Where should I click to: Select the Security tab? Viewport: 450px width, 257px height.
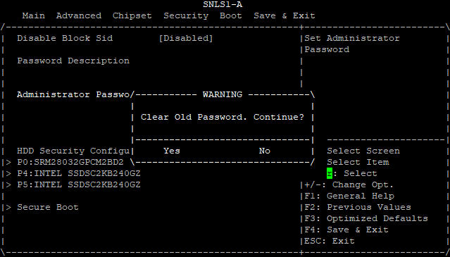(x=186, y=15)
